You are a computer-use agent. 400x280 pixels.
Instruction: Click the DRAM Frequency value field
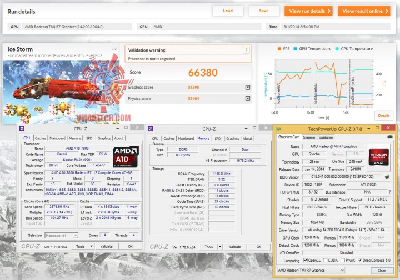coord(222,174)
